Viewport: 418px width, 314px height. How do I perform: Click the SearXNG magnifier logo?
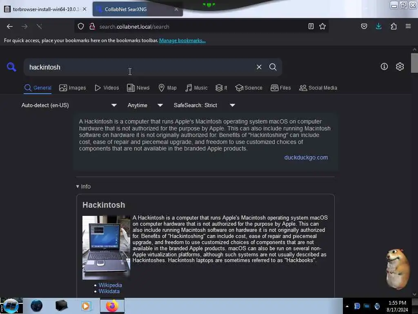click(11, 67)
